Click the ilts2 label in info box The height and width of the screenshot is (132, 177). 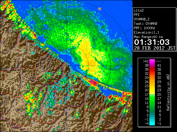[x=139, y=10]
